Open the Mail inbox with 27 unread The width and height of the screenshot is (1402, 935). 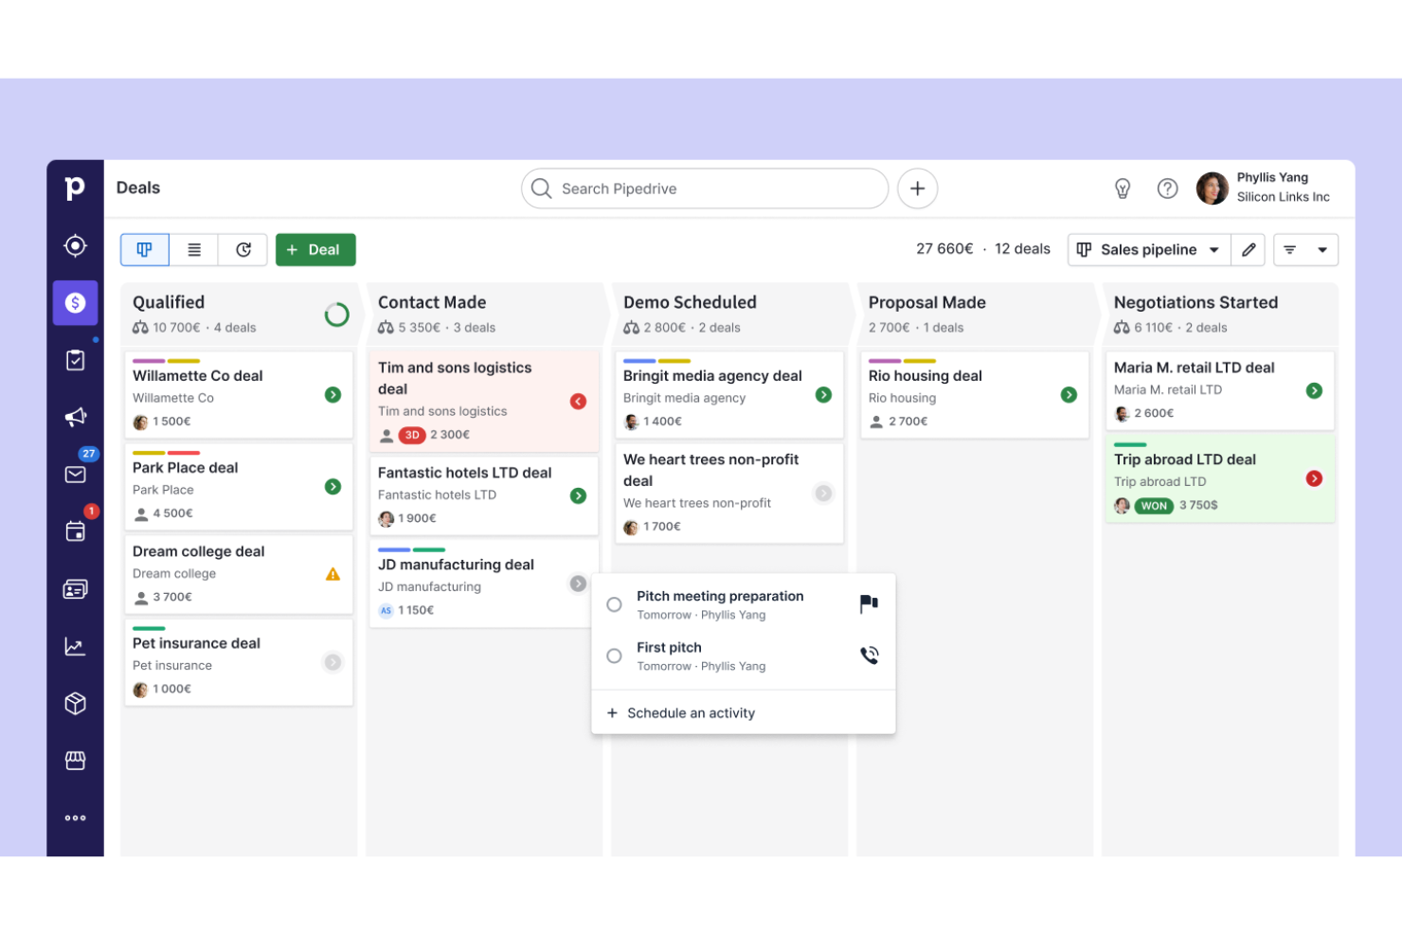(75, 474)
